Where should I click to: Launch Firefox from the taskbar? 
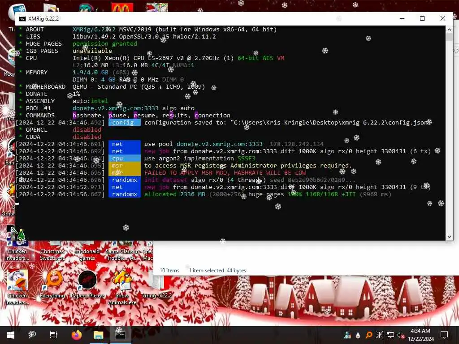76,335
